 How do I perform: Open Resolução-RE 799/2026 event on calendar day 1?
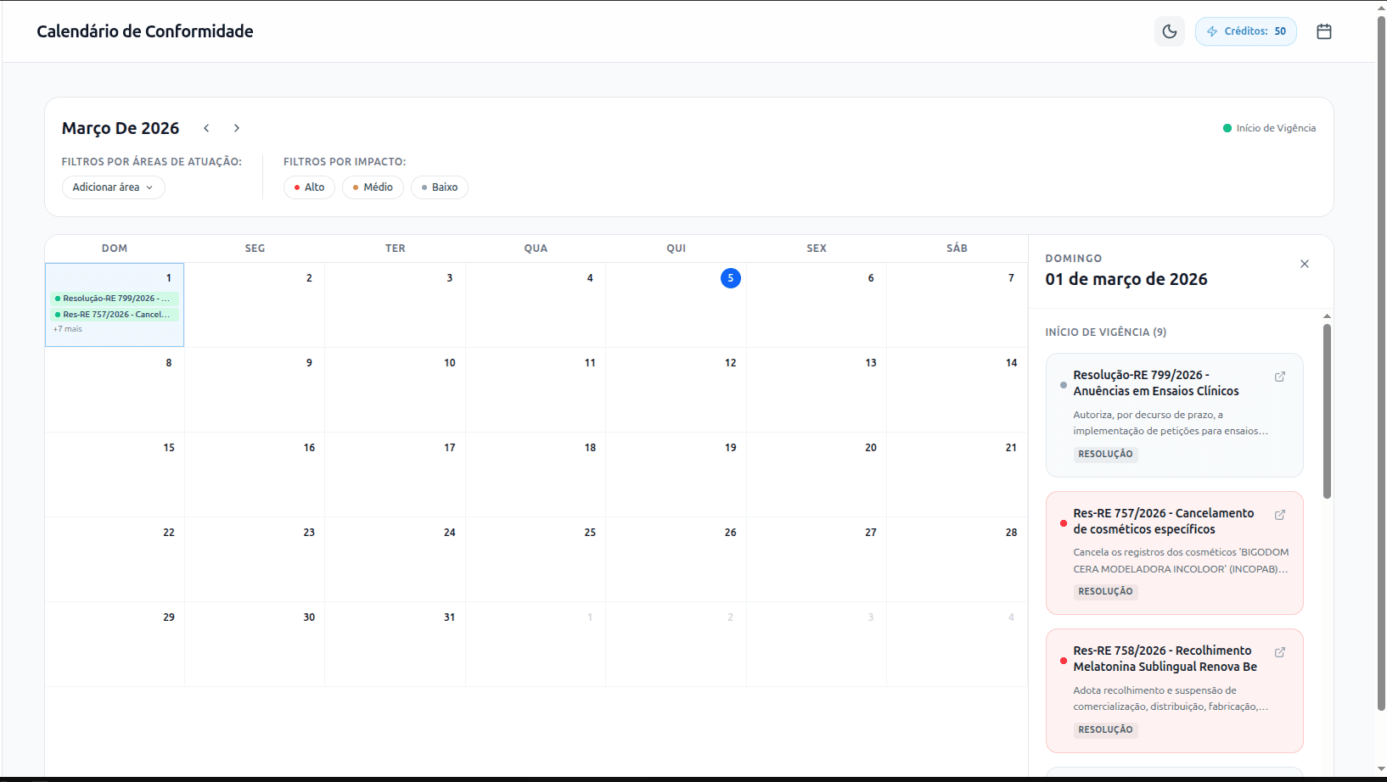point(115,299)
